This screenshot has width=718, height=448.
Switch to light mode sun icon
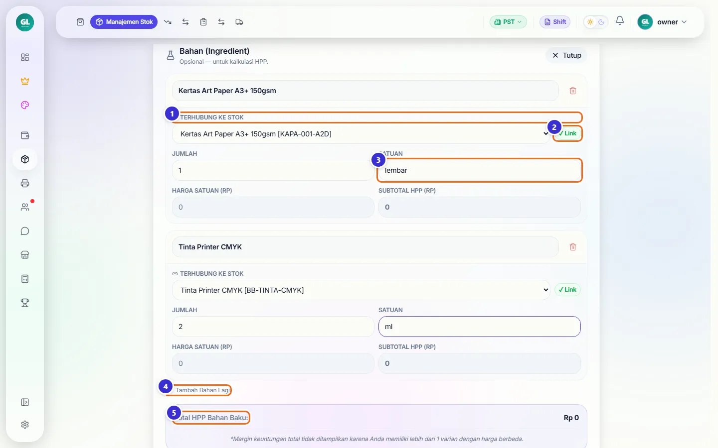(x=590, y=22)
